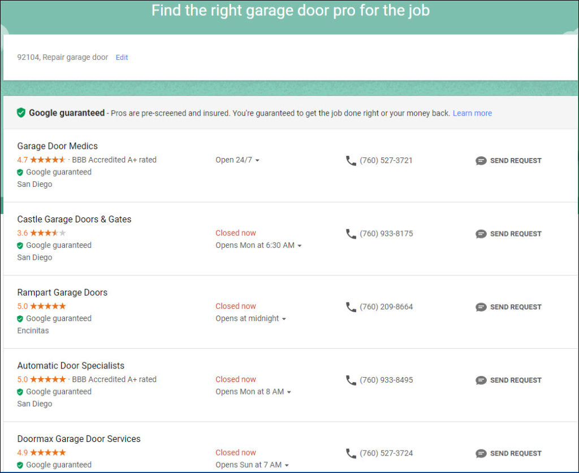Image resolution: width=579 pixels, height=473 pixels.
Task: Click the 5.0 stars of Rampart Garage Doors
Action: click(x=48, y=306)
